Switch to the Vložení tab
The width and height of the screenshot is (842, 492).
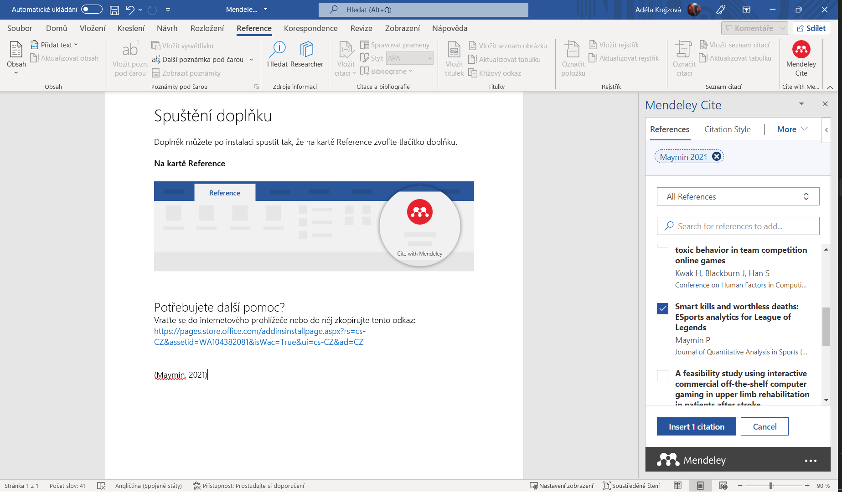[93, 28]
